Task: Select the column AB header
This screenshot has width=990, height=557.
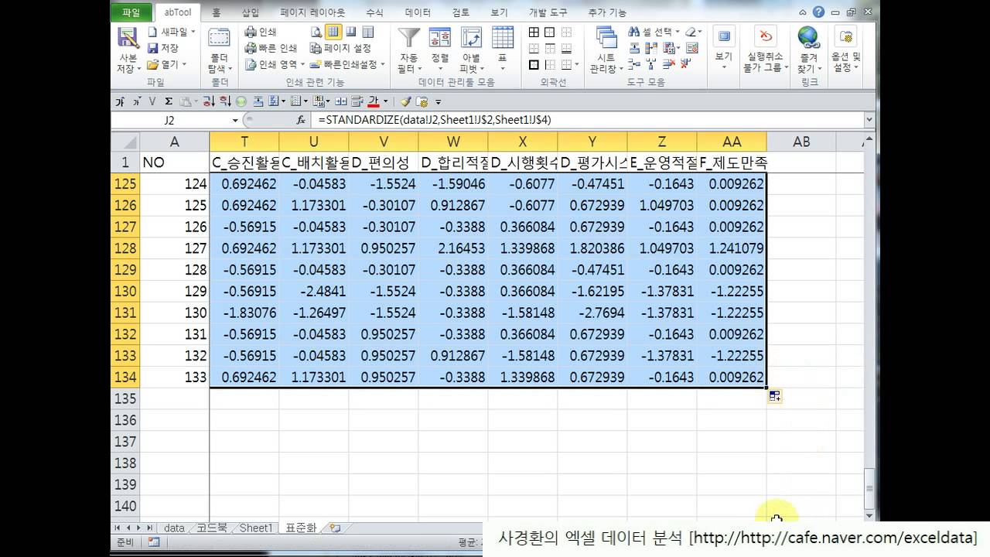Action: click(x=801, y=142)
